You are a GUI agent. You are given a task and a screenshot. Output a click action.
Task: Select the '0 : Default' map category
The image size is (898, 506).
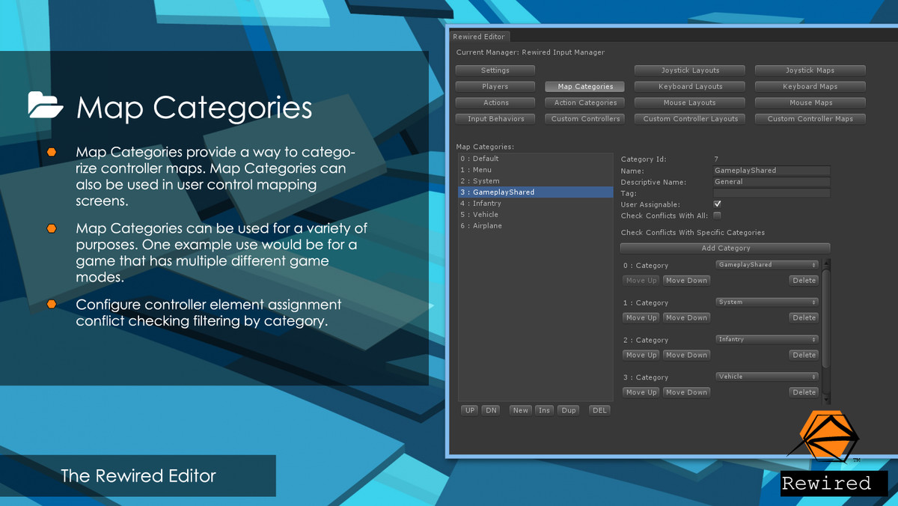536,159
